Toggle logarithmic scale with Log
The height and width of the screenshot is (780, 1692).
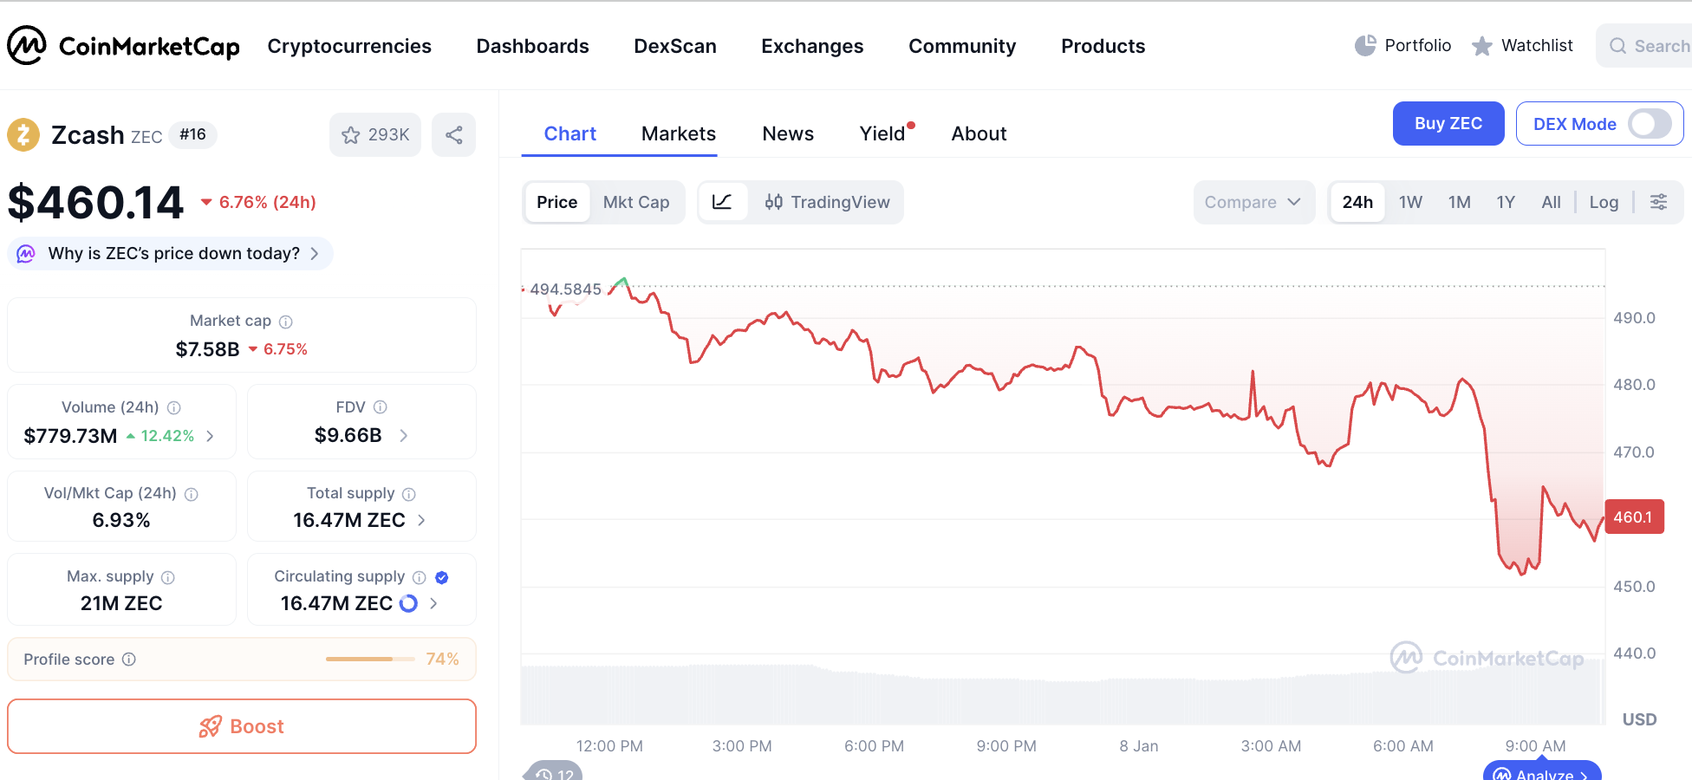pyautogui.click(x=1604, y=202)
